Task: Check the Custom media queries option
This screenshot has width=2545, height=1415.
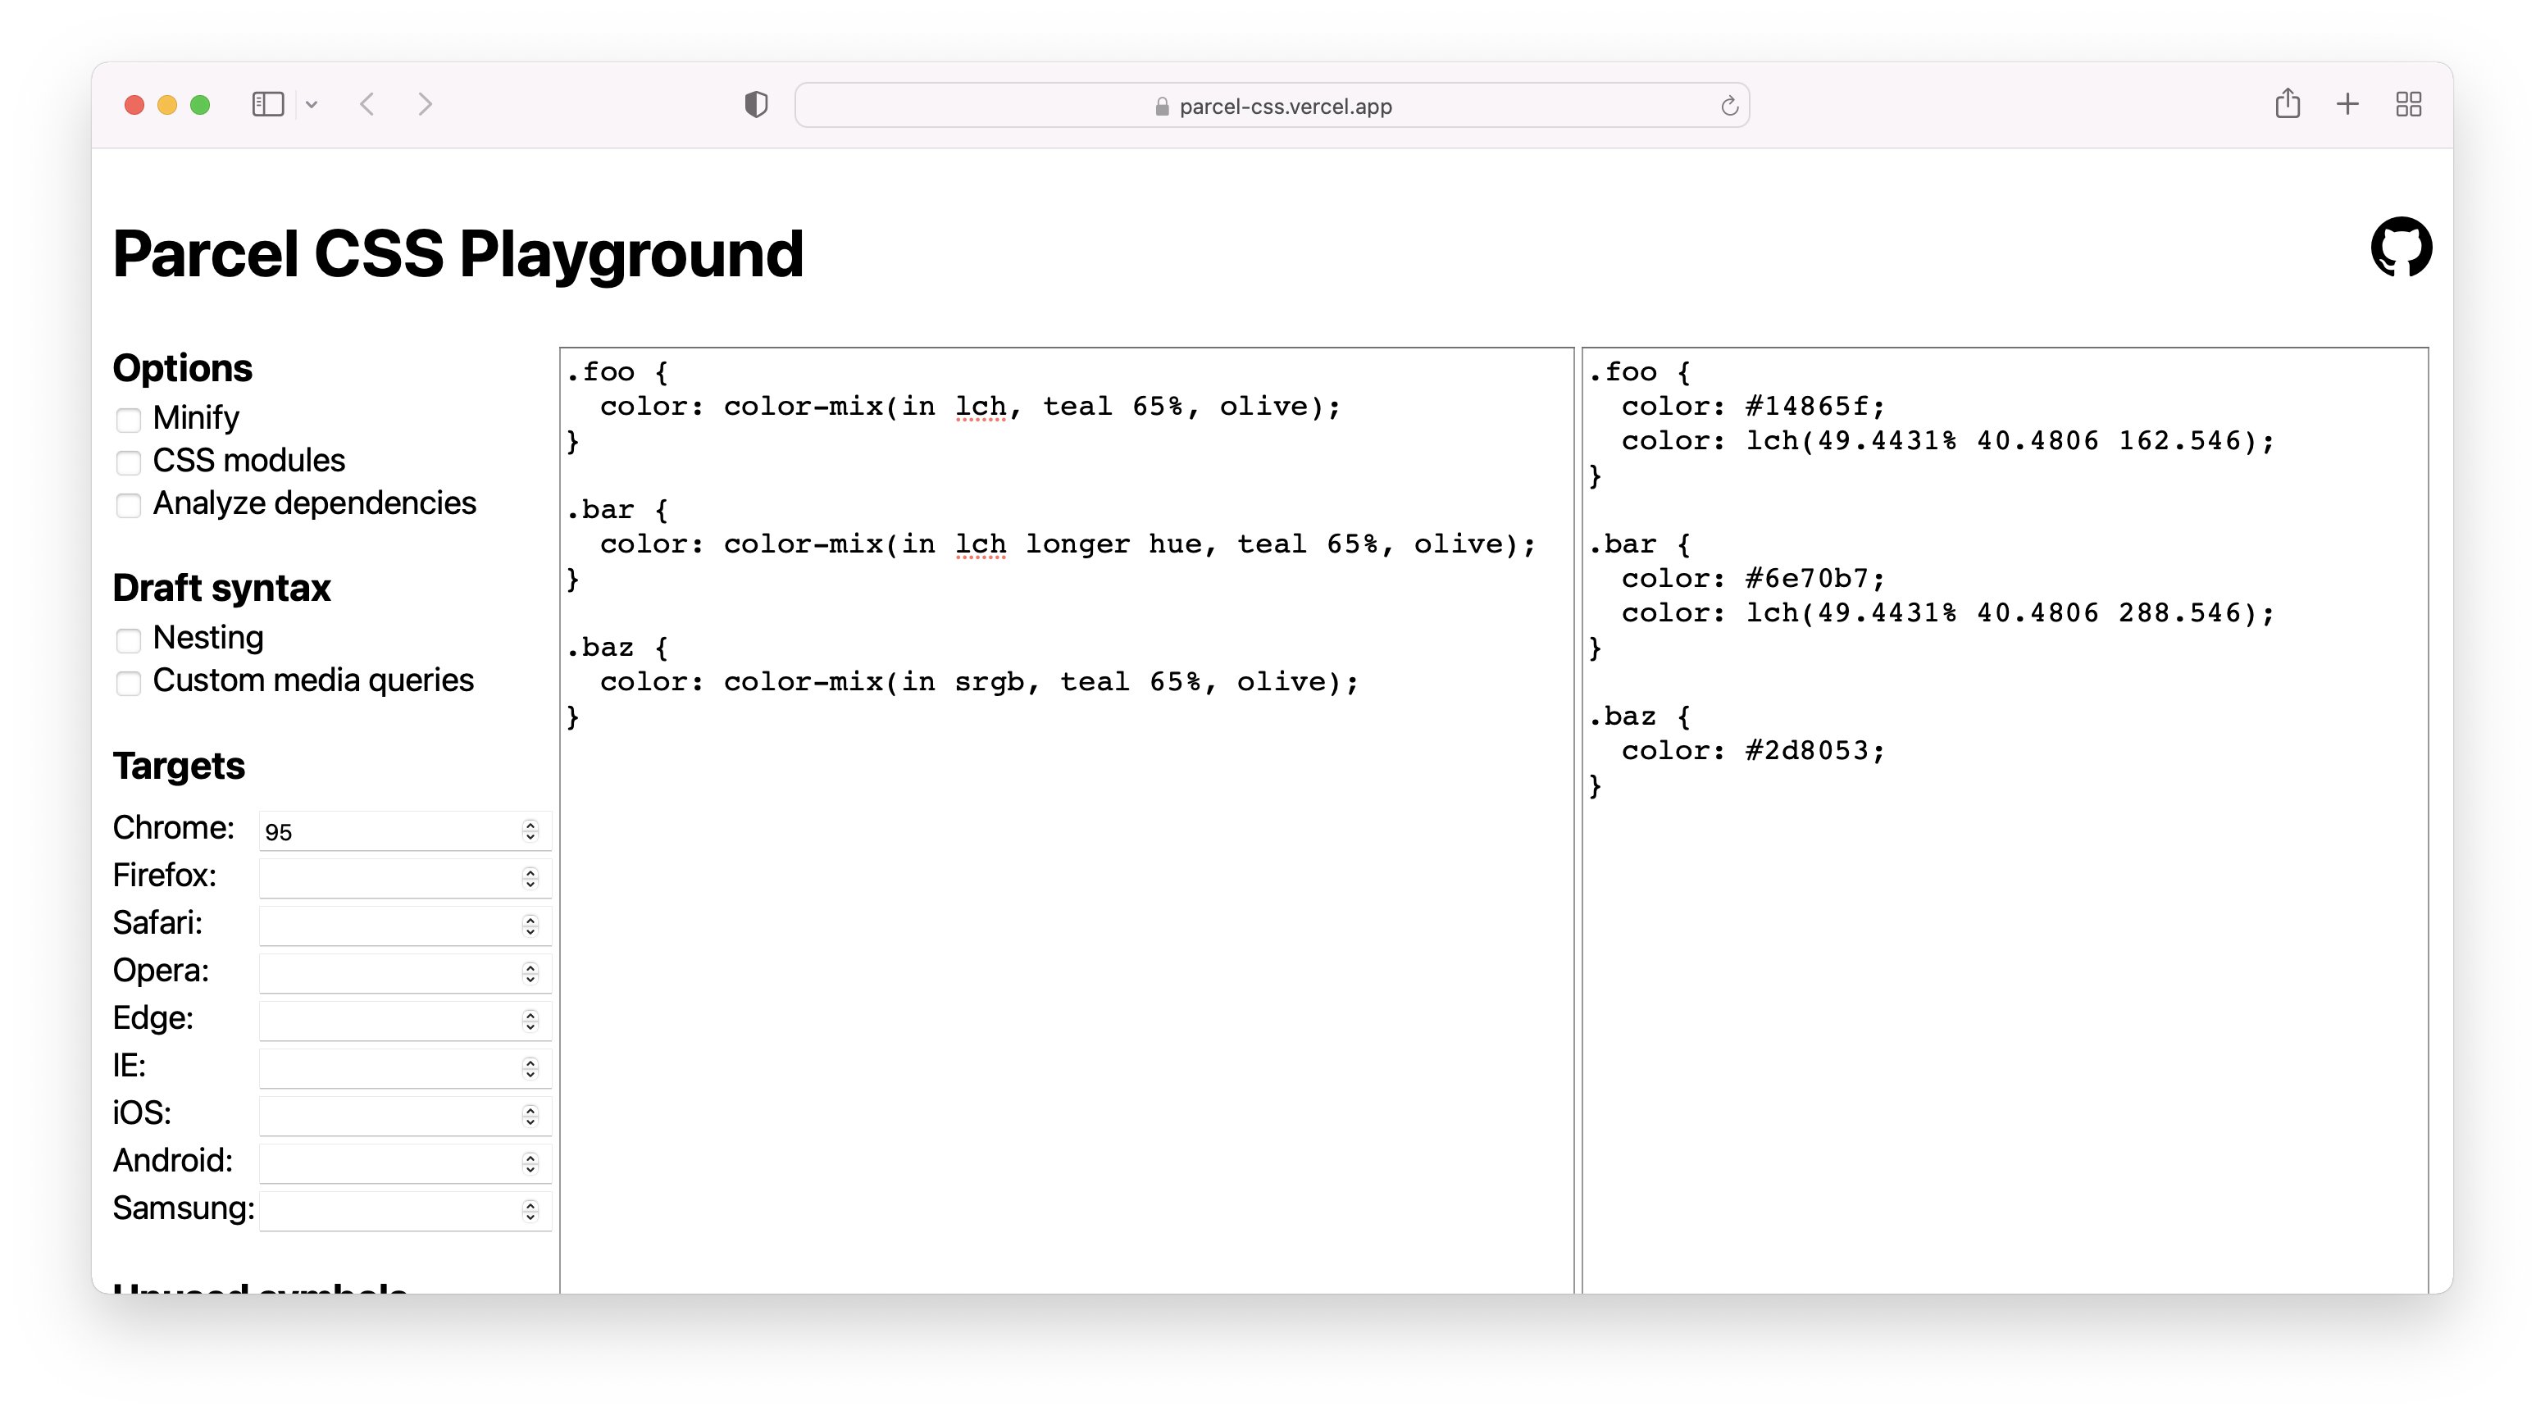Action: 129,683
